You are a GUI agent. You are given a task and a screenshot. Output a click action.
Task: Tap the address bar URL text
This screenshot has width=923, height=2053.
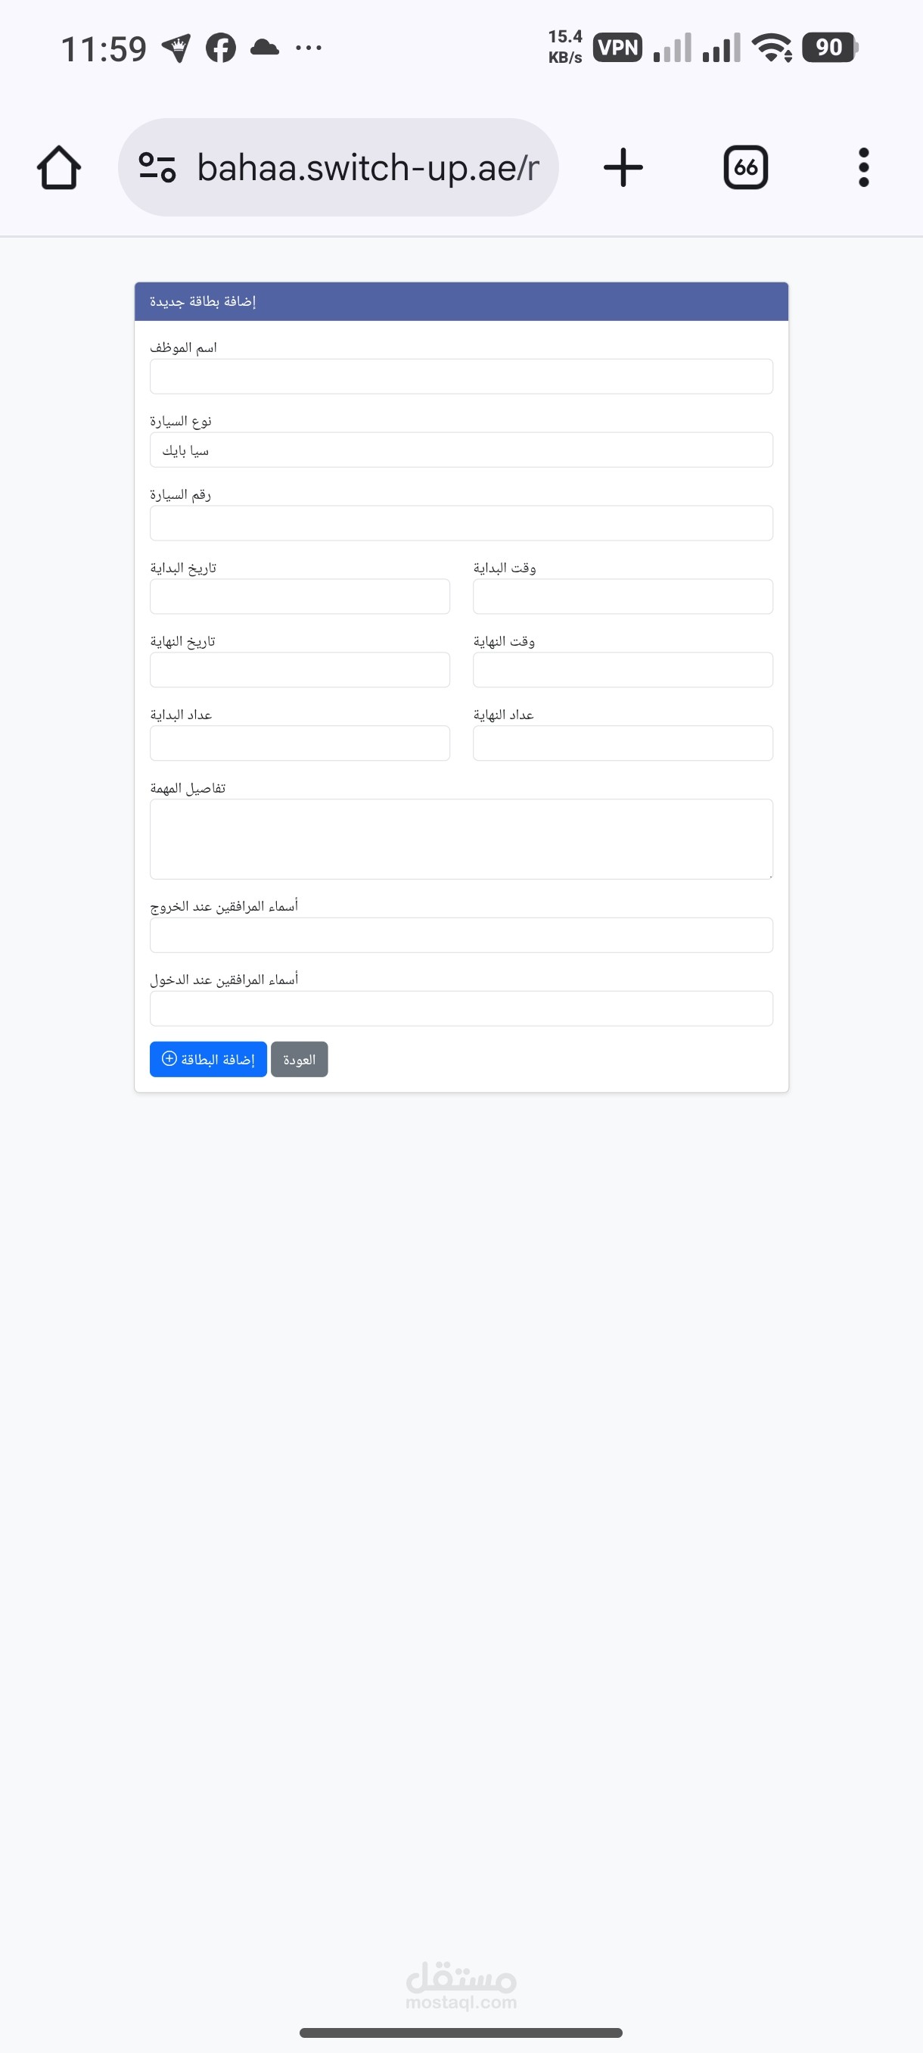click(368, 167)
